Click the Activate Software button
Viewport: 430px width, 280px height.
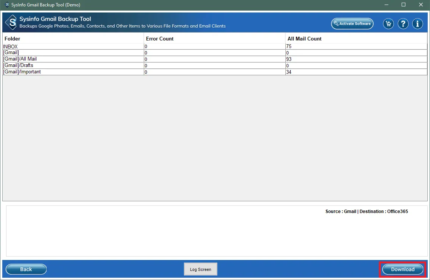[352, 23]
